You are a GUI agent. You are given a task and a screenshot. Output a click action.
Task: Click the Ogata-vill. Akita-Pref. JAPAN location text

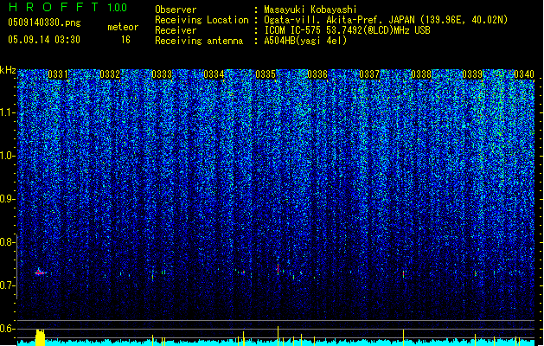point(386,20)
